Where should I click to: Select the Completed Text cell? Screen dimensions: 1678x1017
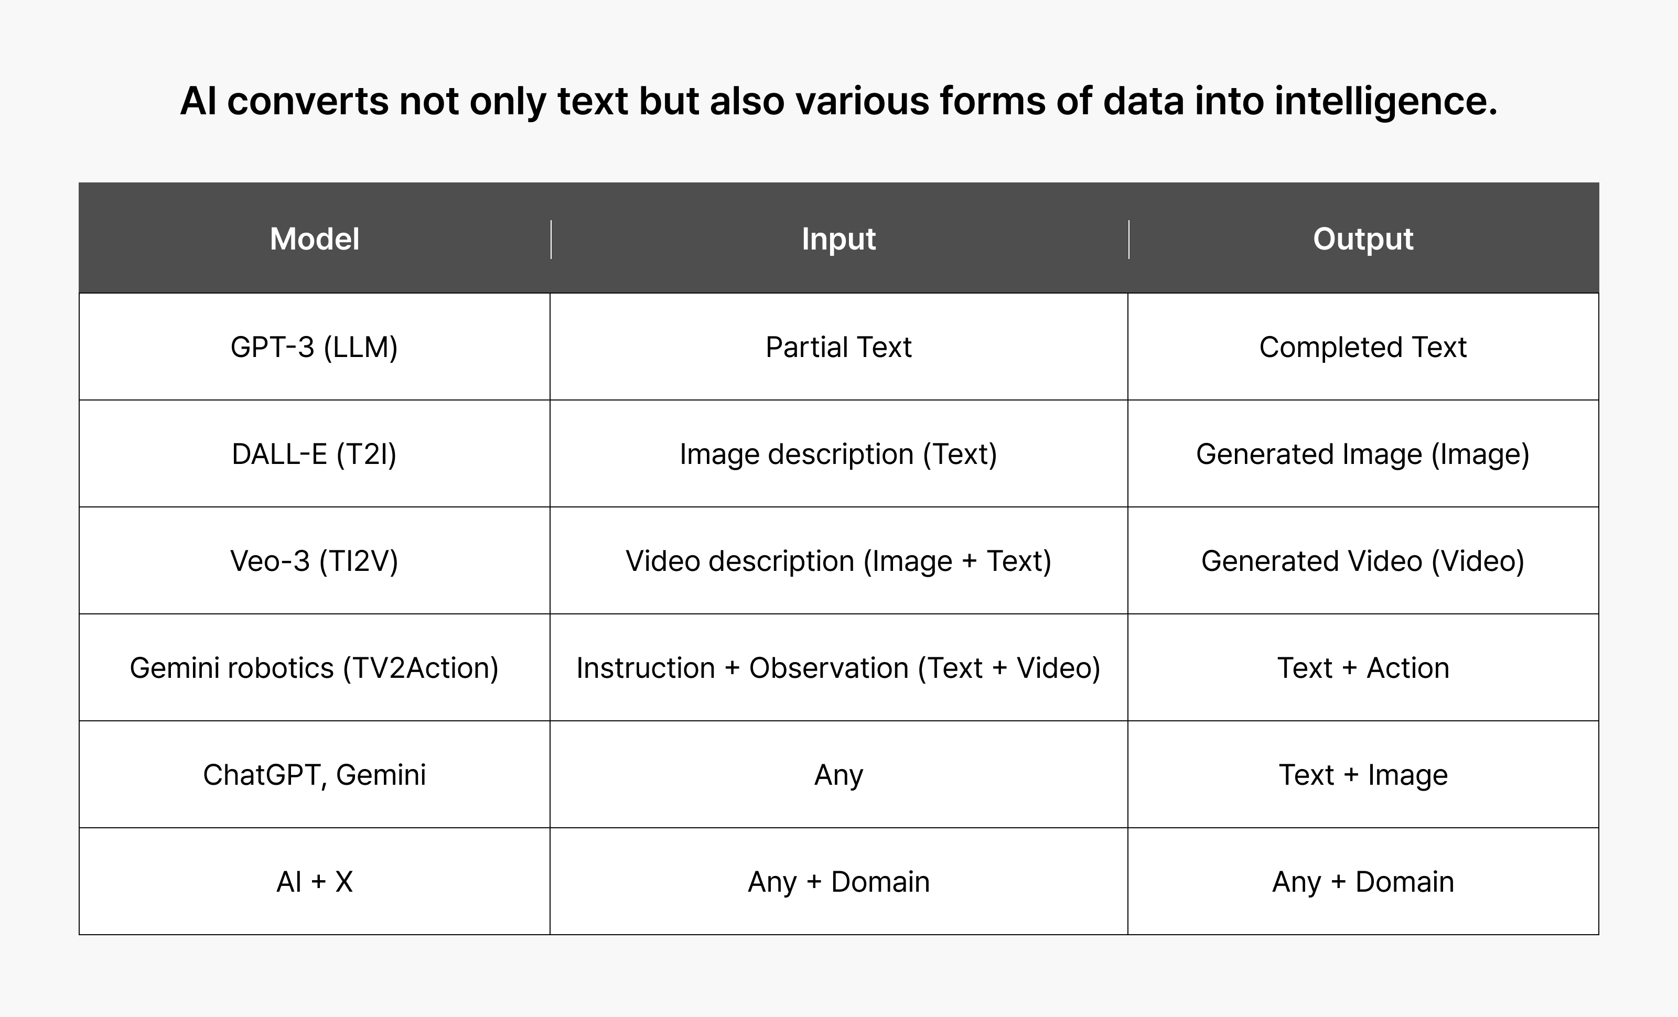[1363, 347]
